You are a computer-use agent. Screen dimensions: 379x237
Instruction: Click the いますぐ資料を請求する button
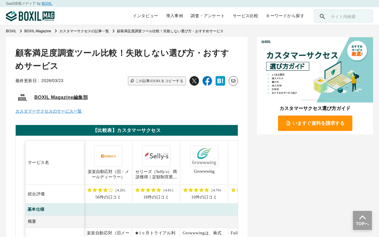pos(315,123)
